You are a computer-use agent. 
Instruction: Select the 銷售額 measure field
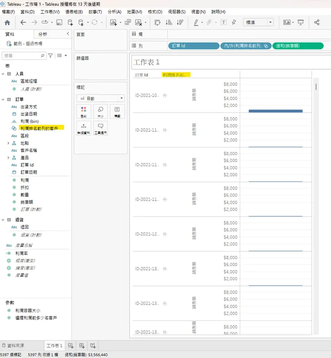26,202
